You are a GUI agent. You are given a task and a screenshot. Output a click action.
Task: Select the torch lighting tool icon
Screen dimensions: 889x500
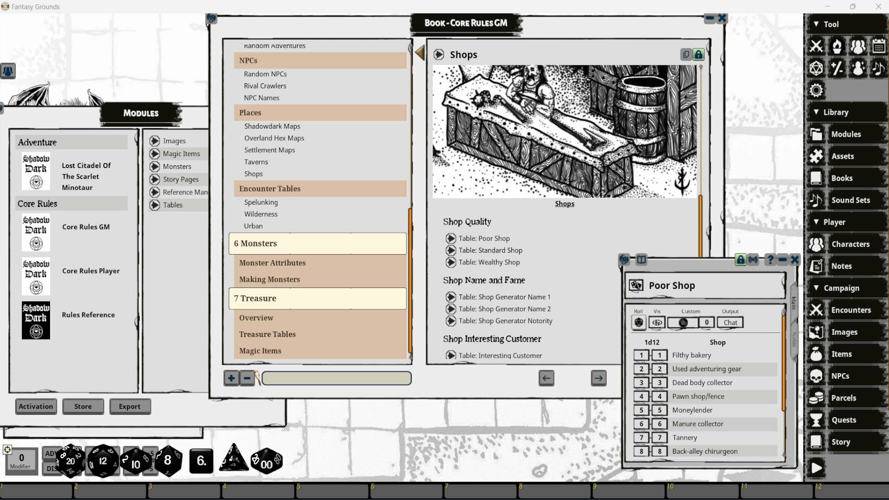click(x=838, y=46)
